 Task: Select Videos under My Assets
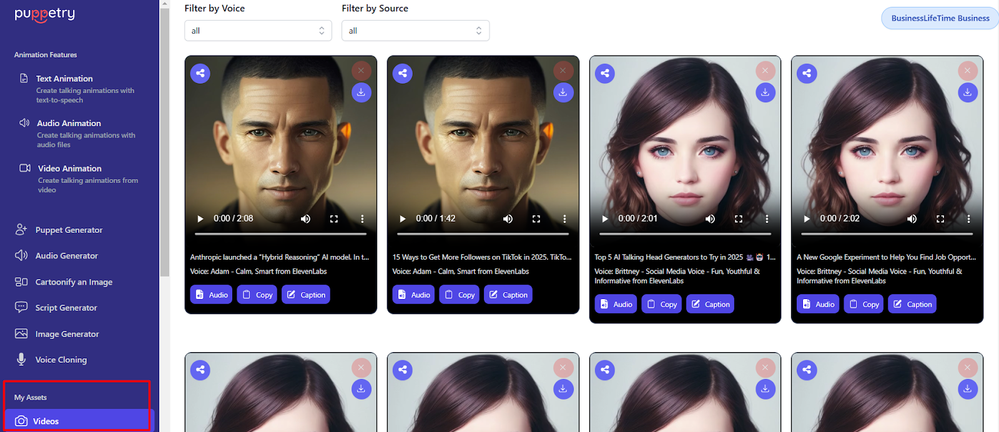coord(79,421)
